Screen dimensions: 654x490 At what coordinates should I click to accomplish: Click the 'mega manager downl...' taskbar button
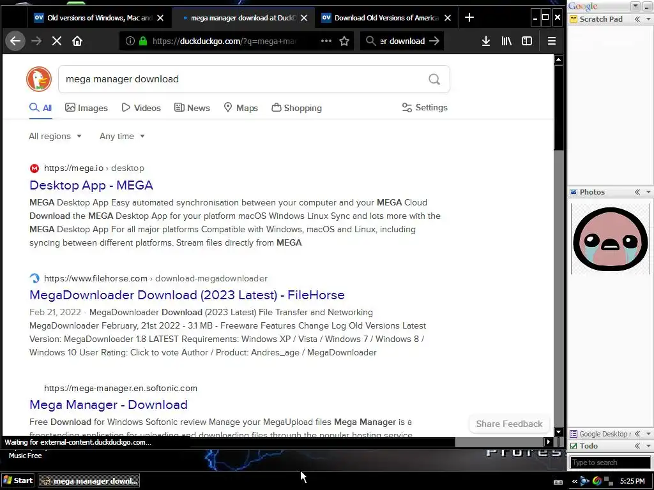[89, 481]
